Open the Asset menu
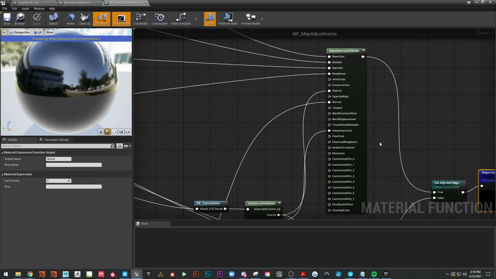 coord(25,9)
